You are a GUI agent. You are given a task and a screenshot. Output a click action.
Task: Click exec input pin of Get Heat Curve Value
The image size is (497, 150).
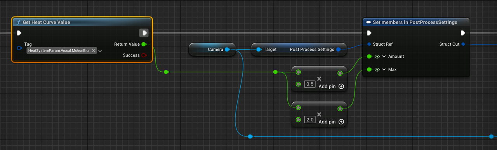click(x=19, y=33)
